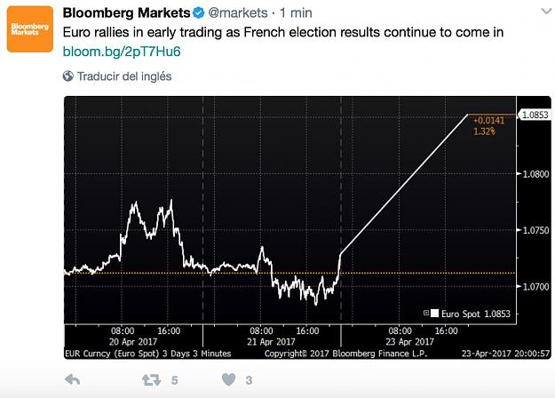Open the Euro Spot chart image

(x=307, y=227)
